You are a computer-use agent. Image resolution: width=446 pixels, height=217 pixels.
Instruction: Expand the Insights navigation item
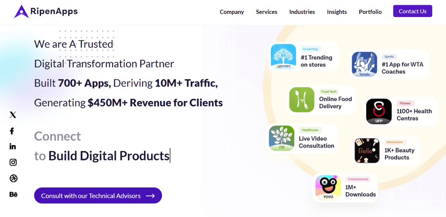(337, 12)
